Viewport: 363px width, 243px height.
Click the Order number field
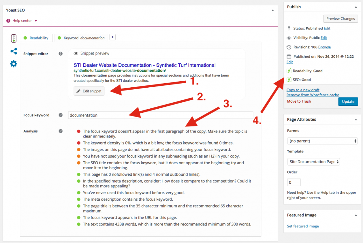[x=294, y=182]
